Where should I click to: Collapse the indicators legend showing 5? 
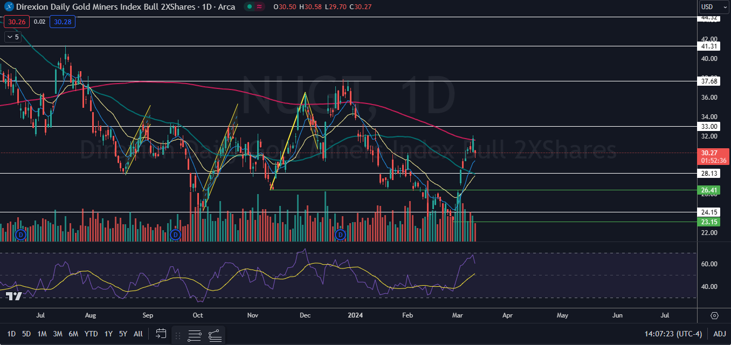click(12, 37)
